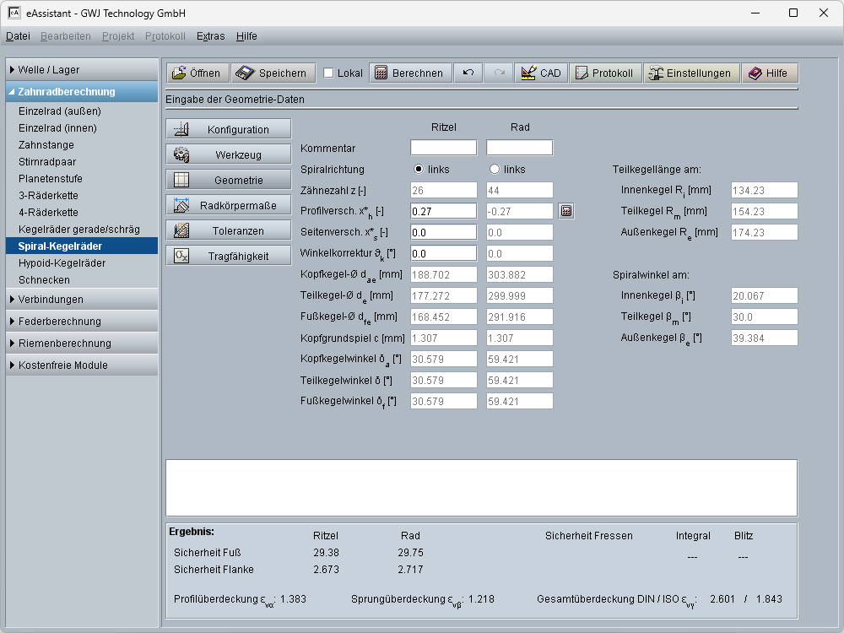Select Ritzel links spiral direction radio
844x633 pixels.
click(x=419, y=169)
